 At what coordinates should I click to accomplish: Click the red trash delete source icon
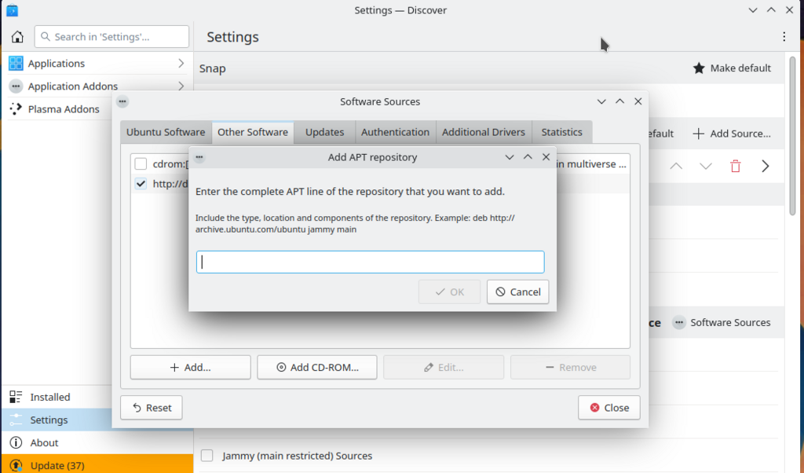735,166
